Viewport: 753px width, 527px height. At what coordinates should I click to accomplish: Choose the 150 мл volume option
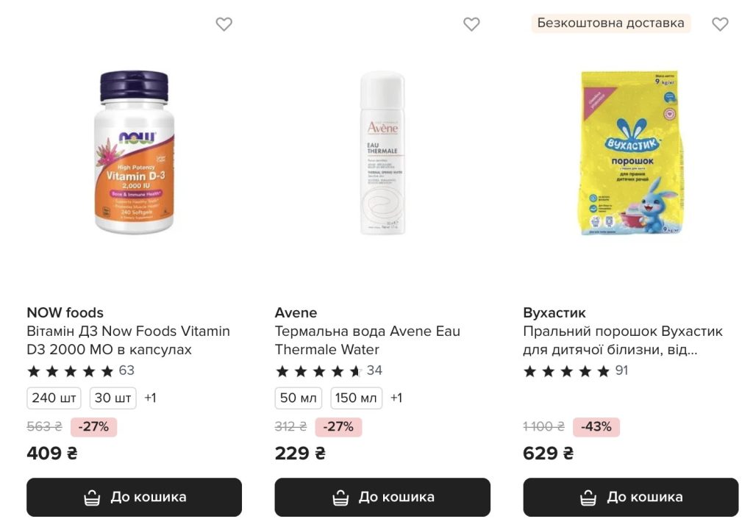click(x=357, y=398)
